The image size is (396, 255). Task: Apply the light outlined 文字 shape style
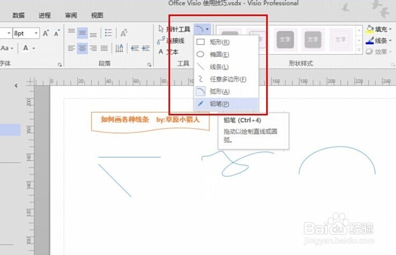pos(341,40)
